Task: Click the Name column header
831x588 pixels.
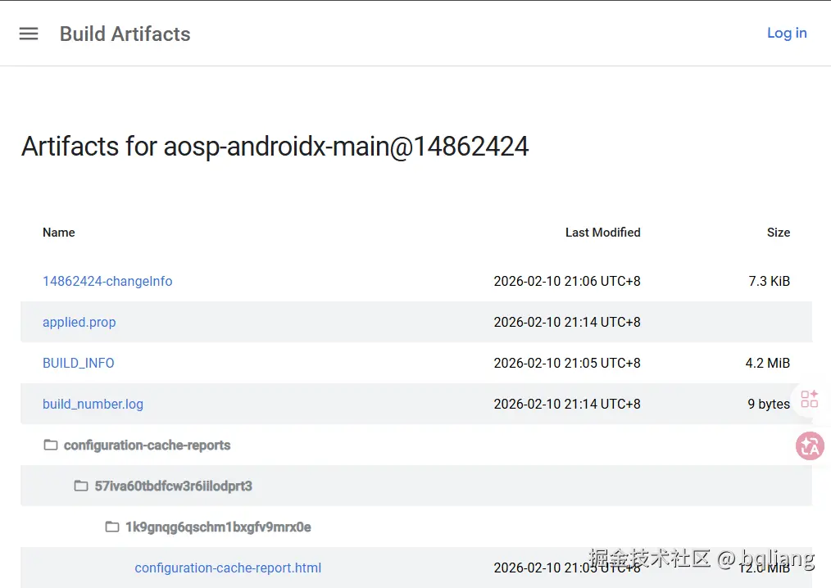Action: coord(59,233)
